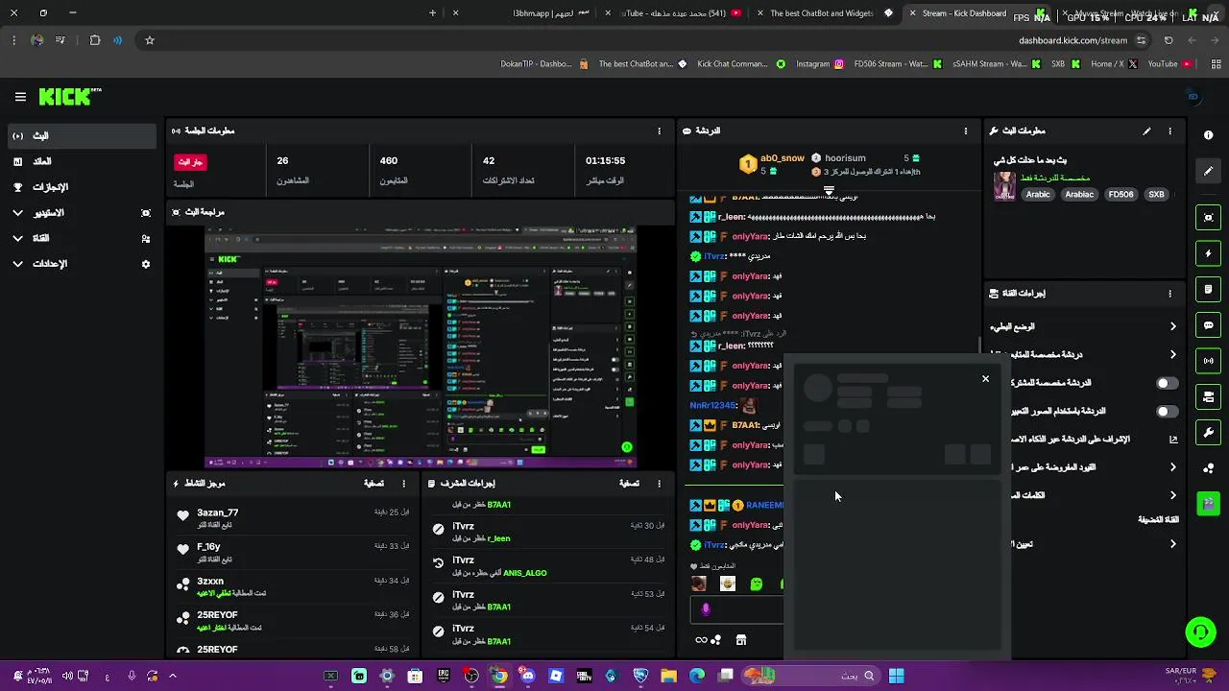Edit stream info using the pencil in معلومات البث
Viewport: 1229px width, 691px height.
1146,131
